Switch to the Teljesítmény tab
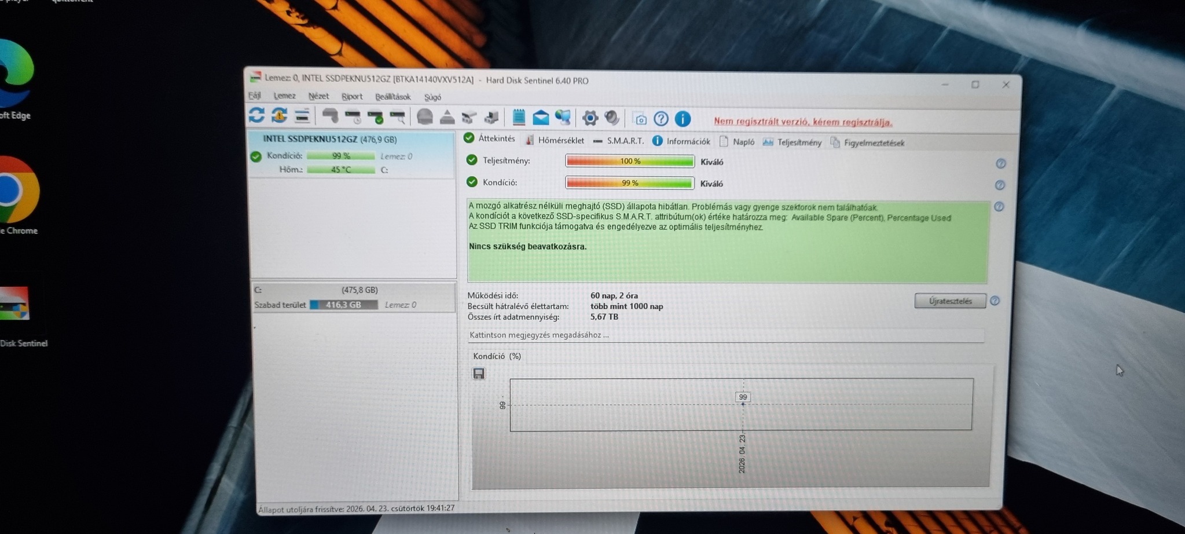Screen dimensions: 1185x534 (792, 142)
